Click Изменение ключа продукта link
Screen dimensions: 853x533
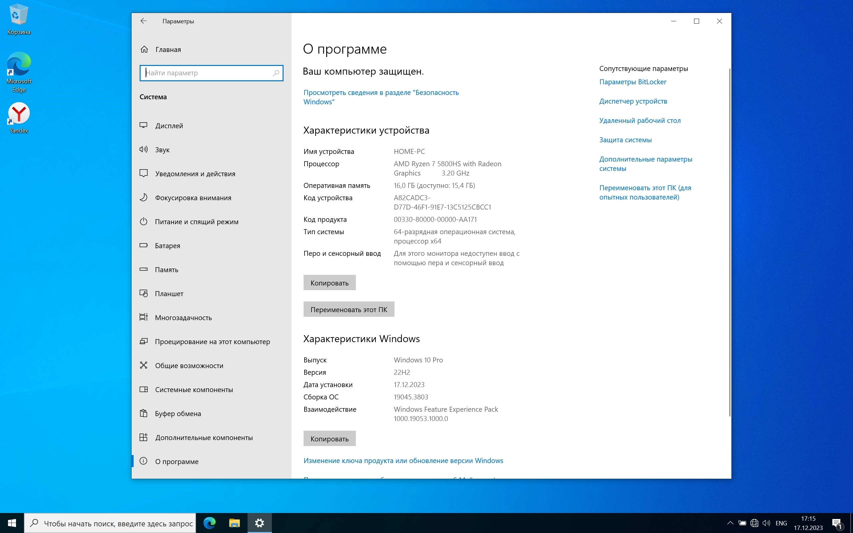pos(403,460)
